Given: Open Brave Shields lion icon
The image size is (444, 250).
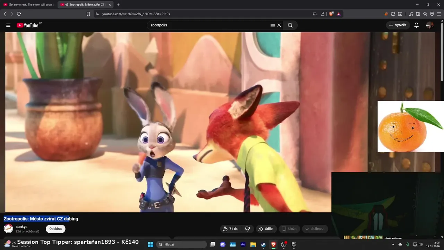Looking at the screenshot, I should [x=331, y=14].
